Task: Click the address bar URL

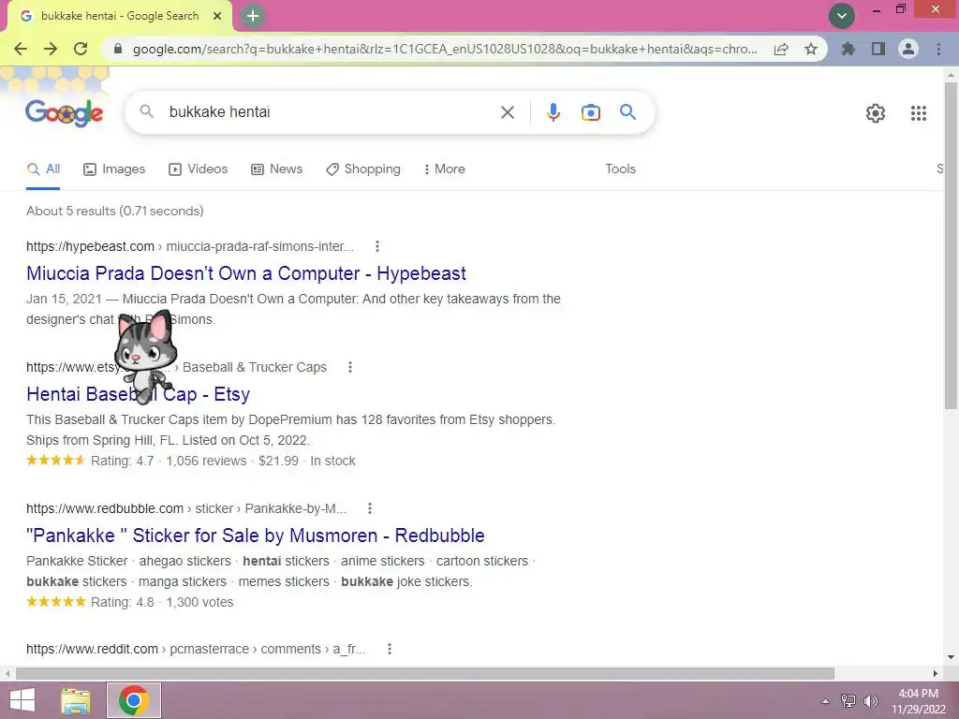Action: pos(445,49)
